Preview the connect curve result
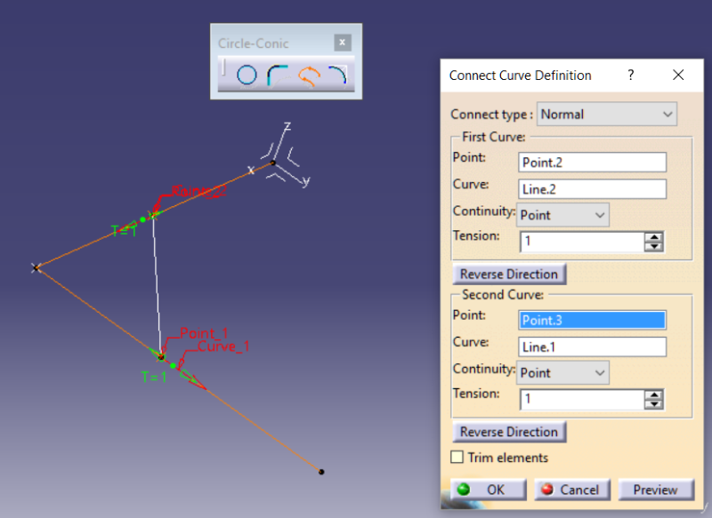The image size is (712, 518). point(656,490)
